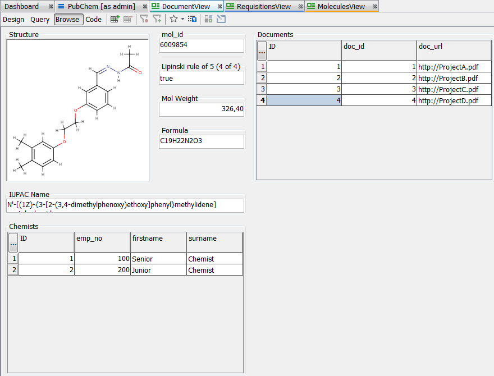This screenshot has height=376, width=494.
Task: Click the doc_url column header
Action: (x=454, y=47)
